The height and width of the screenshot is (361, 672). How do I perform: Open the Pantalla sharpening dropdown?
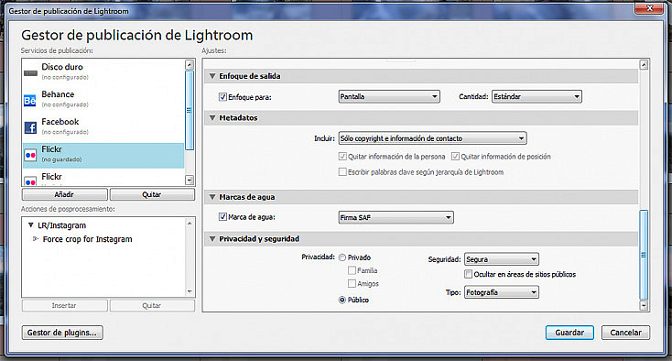(389, 96)
